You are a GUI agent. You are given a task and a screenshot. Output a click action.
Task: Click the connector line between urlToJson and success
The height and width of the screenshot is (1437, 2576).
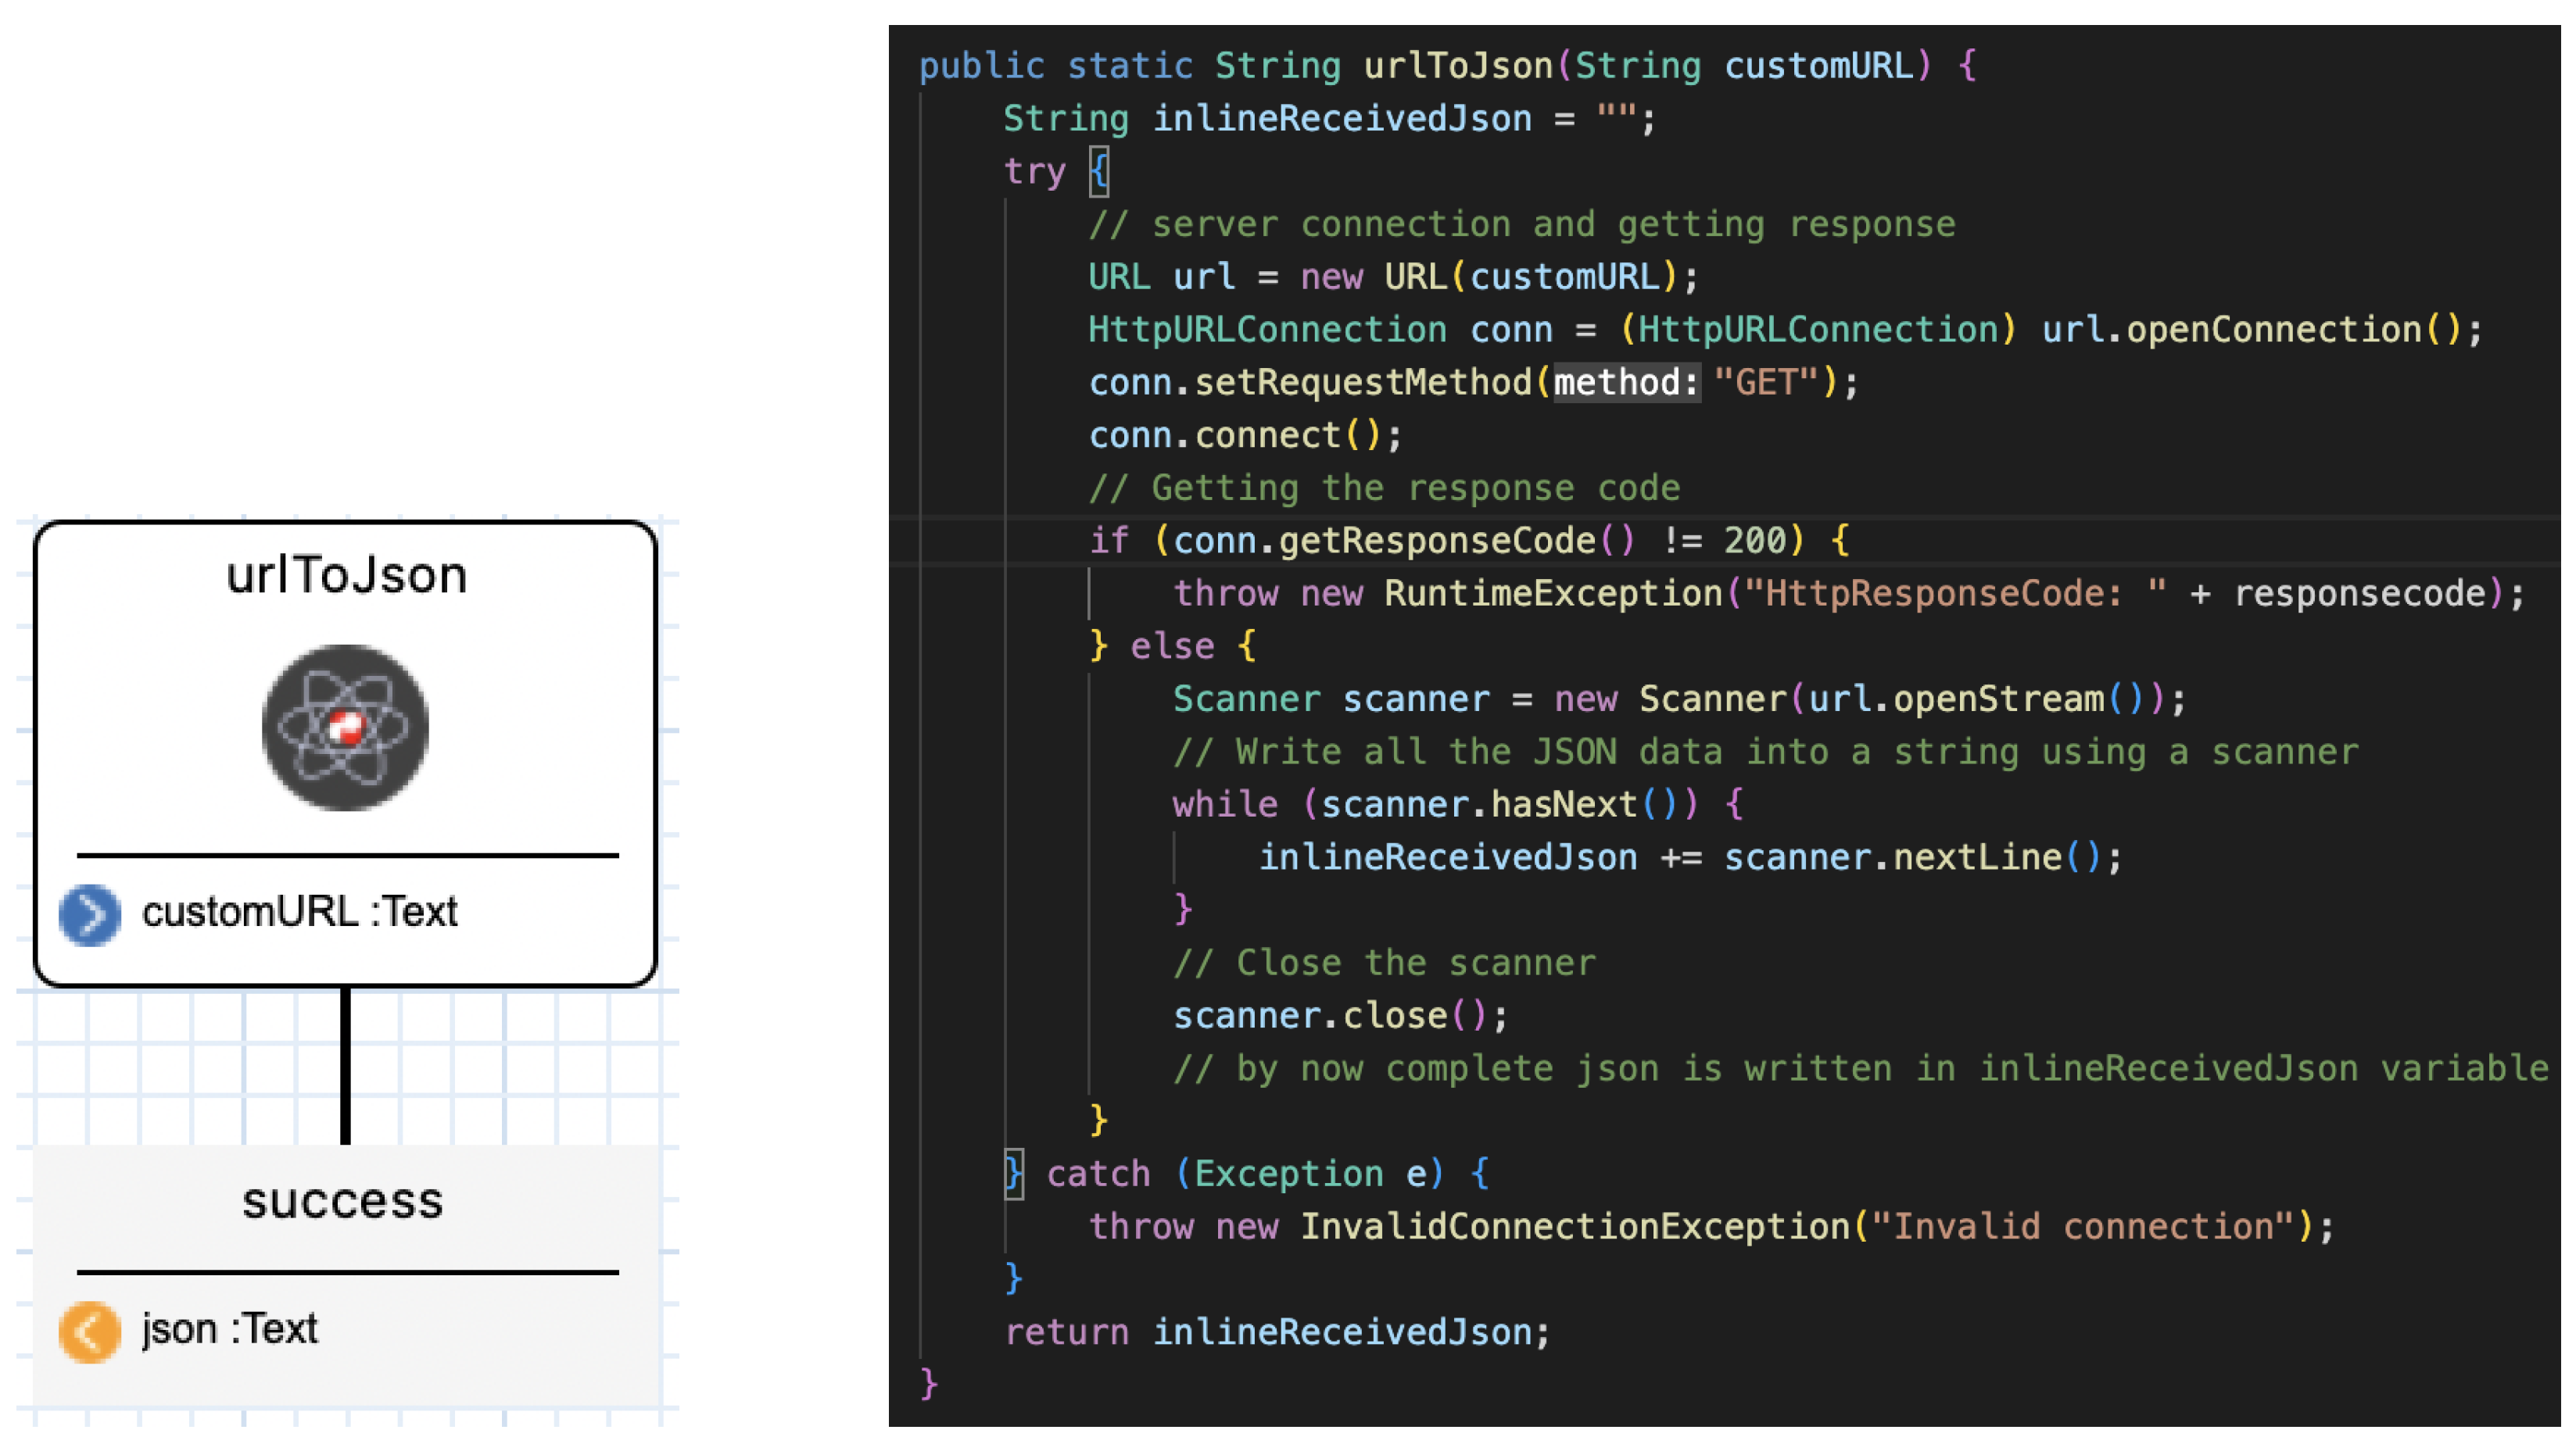tap(345, 1064)
